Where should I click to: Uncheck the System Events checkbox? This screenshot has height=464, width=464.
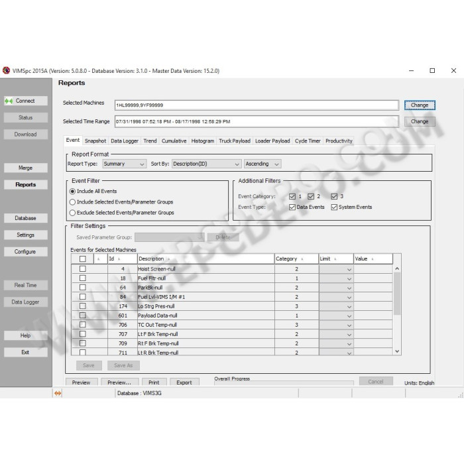coord(334,207)
